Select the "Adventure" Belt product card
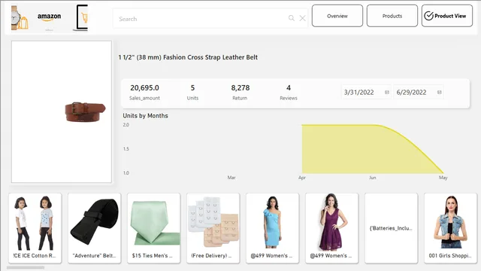The height and width of the screenshot is (271, 481). pyautogui.click(x=95, y=228)
